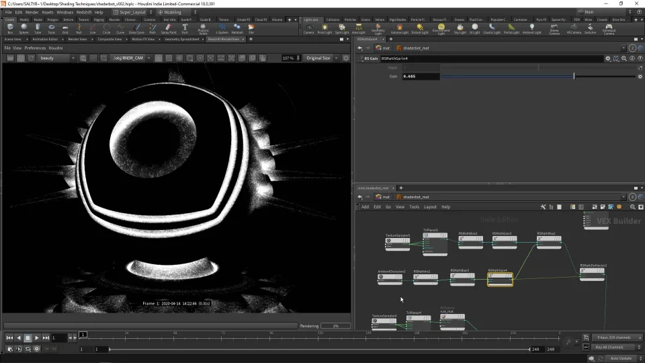The height and width of the screenshot is (363, 645).
Task: Click the Environment Light tool icon
Action: 441,28
